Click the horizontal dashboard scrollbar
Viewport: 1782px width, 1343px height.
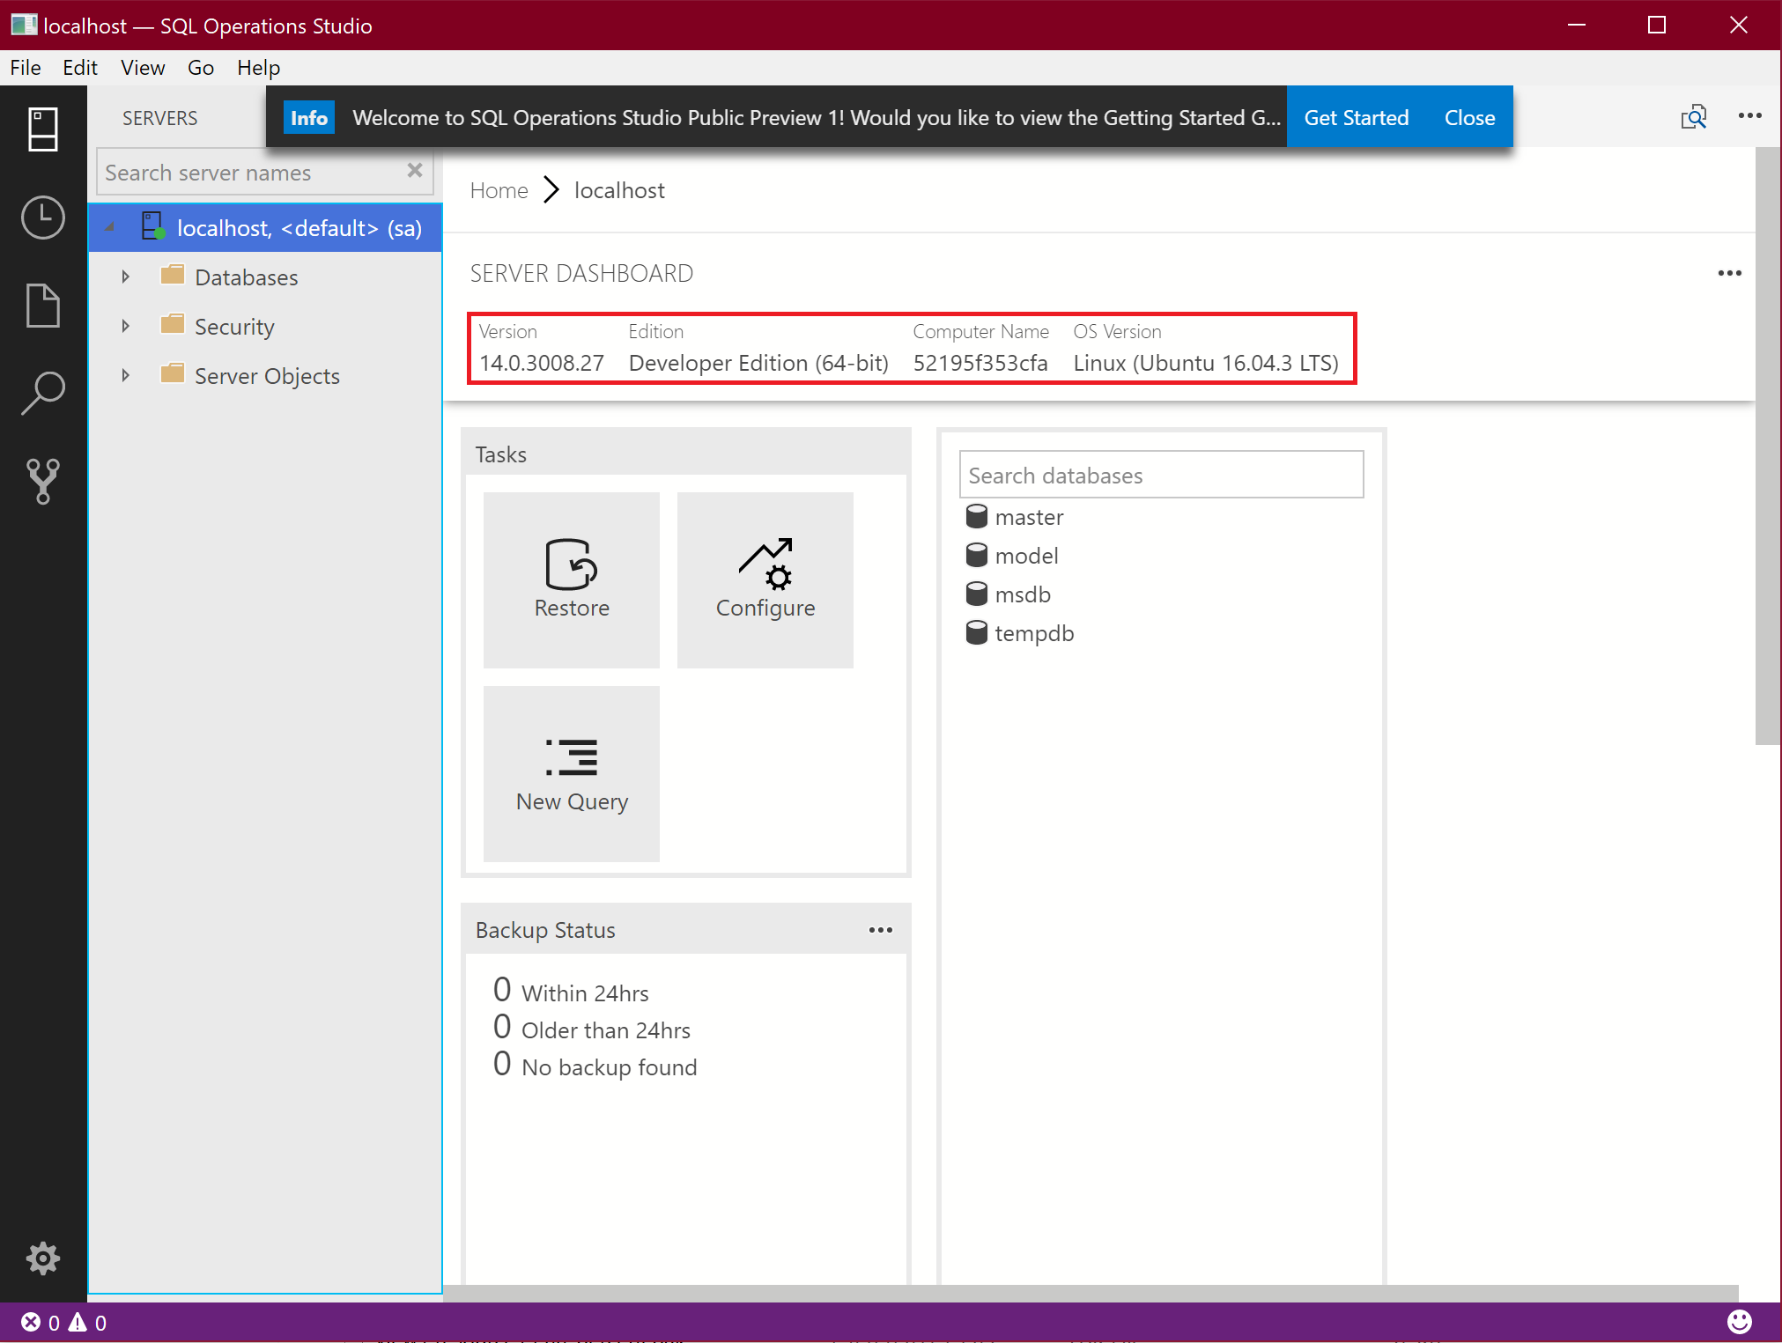click(x=1091, y=1292)
